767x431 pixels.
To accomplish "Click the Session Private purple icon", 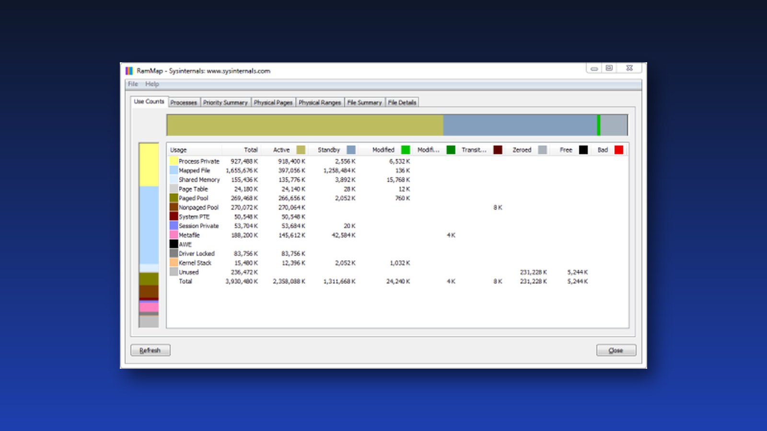I will point(174,226).
